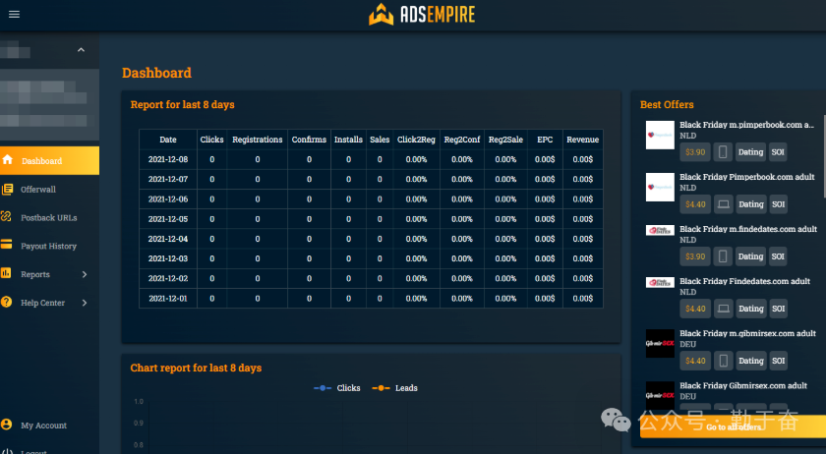Toggle the Clicks series in chart legend
The height and width of the screenshot is (454, 826).
337,388
